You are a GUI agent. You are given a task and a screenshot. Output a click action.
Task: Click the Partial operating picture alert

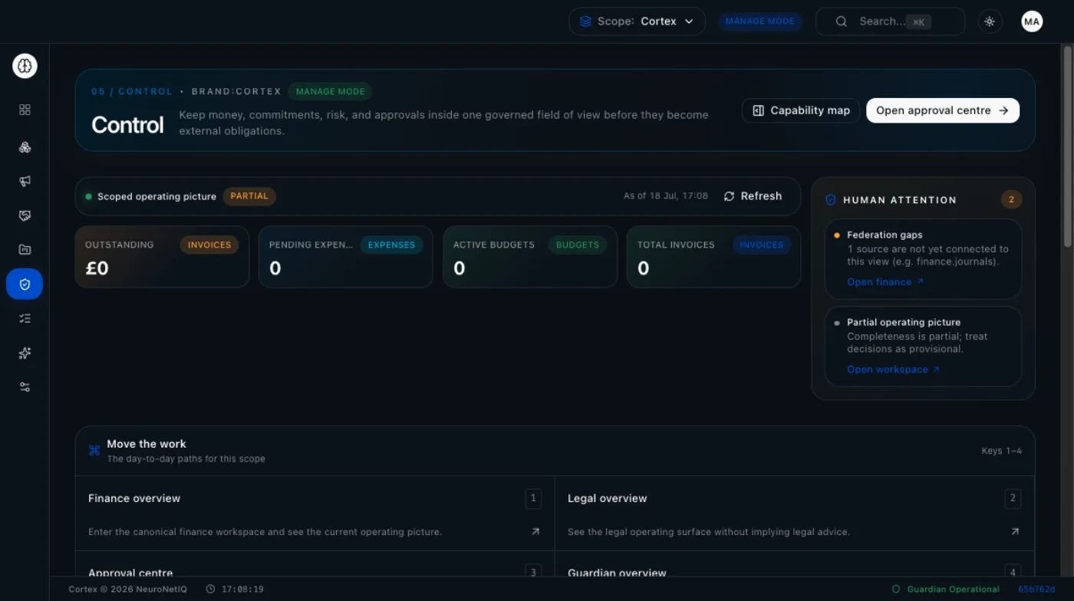[x=923, y=346]
